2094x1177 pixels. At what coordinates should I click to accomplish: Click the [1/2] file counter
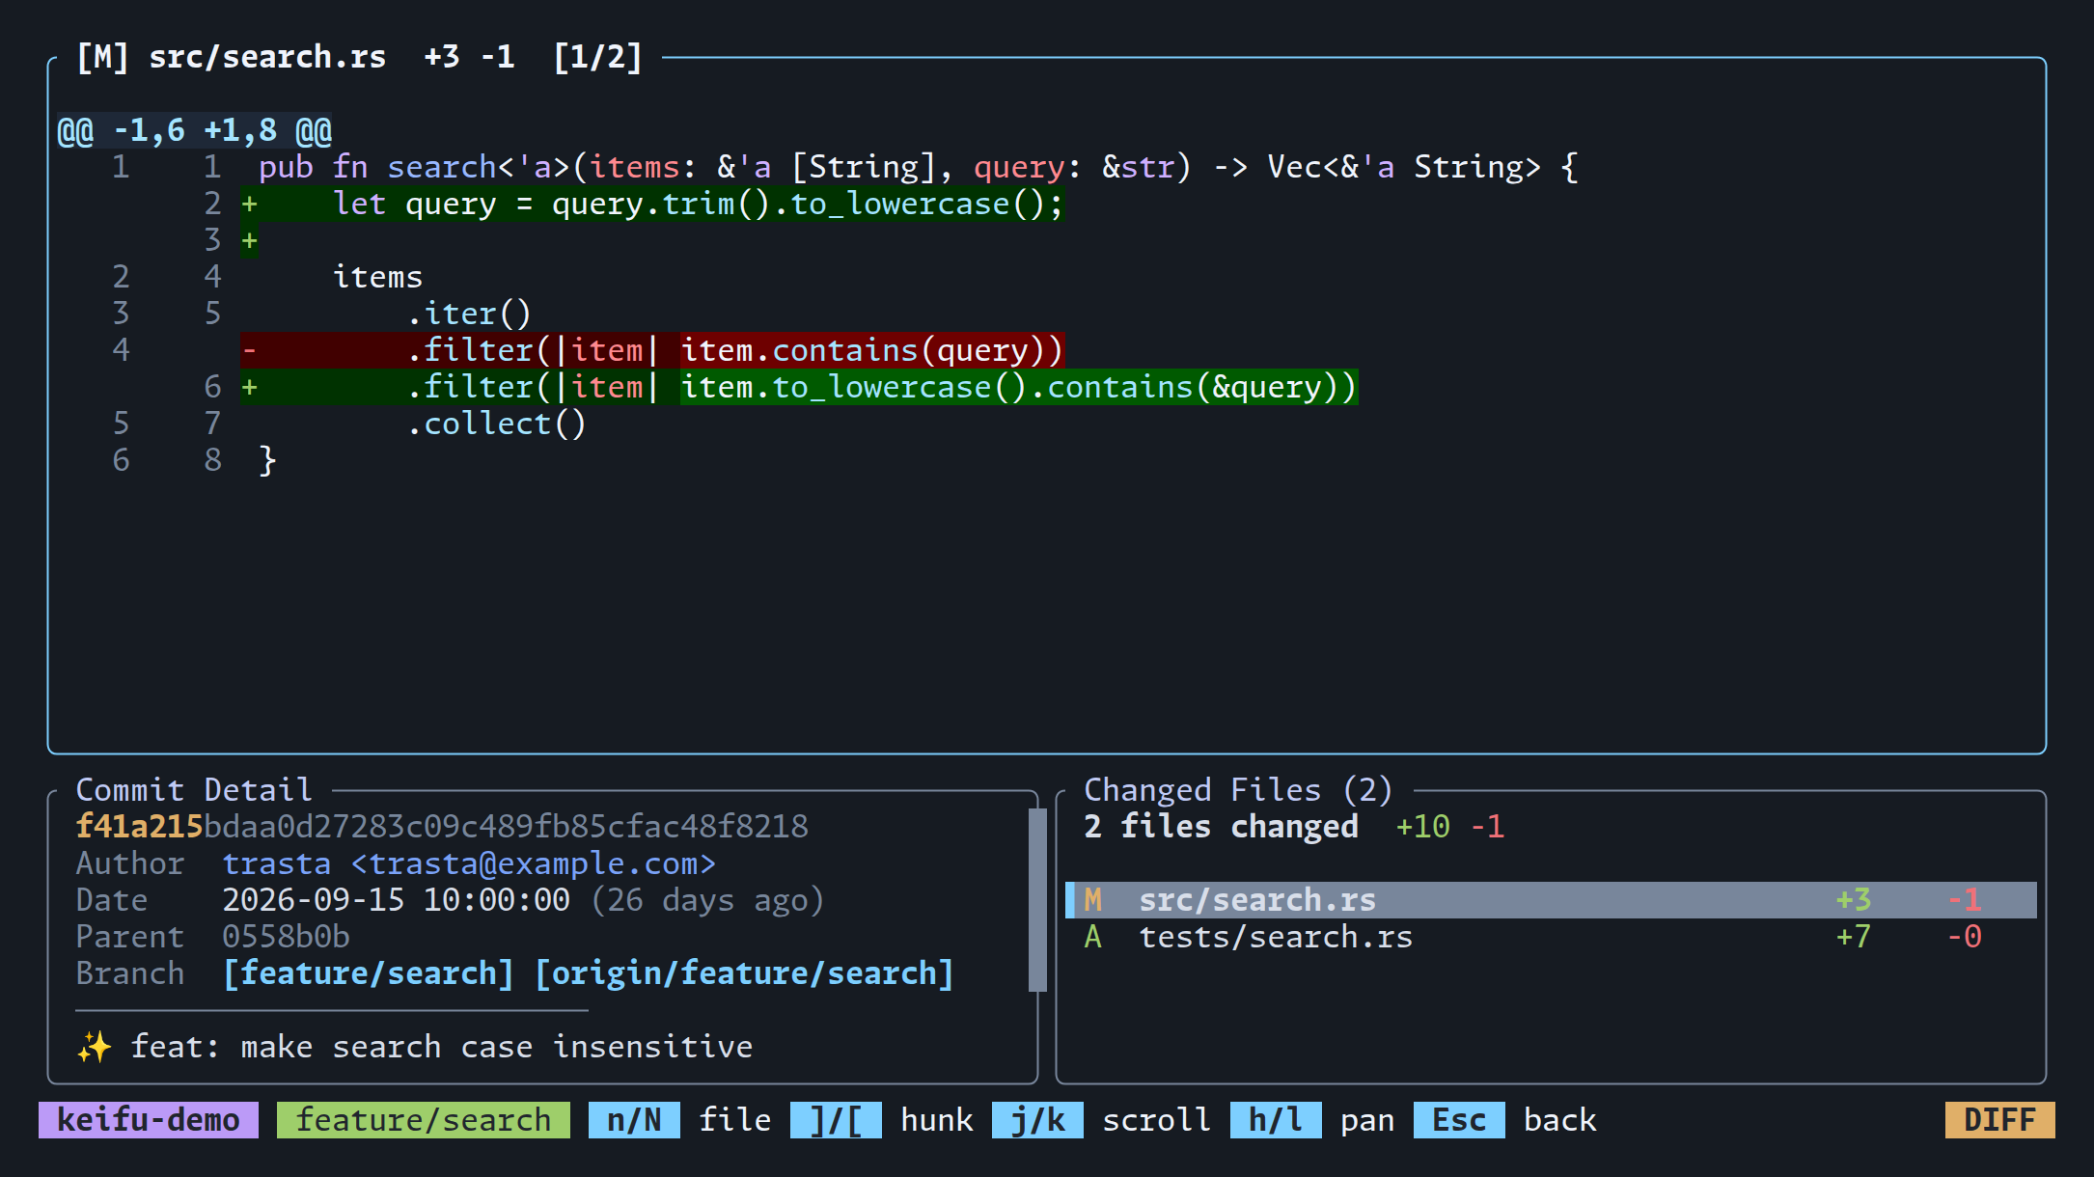point(597,57)
